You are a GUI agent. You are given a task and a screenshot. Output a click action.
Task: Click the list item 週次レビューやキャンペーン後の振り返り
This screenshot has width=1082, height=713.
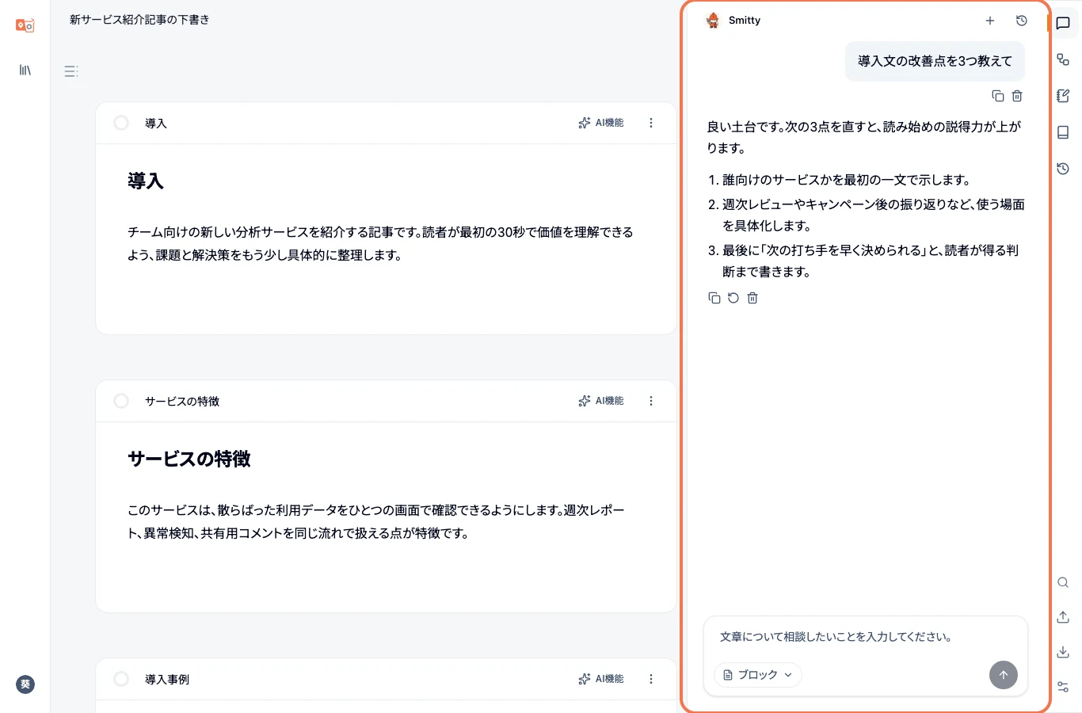click(x=873, y=215)
